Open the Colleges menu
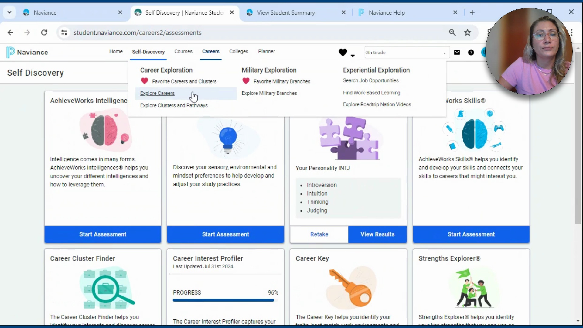This screenshot has width=583, height=328. pos(239,52)
